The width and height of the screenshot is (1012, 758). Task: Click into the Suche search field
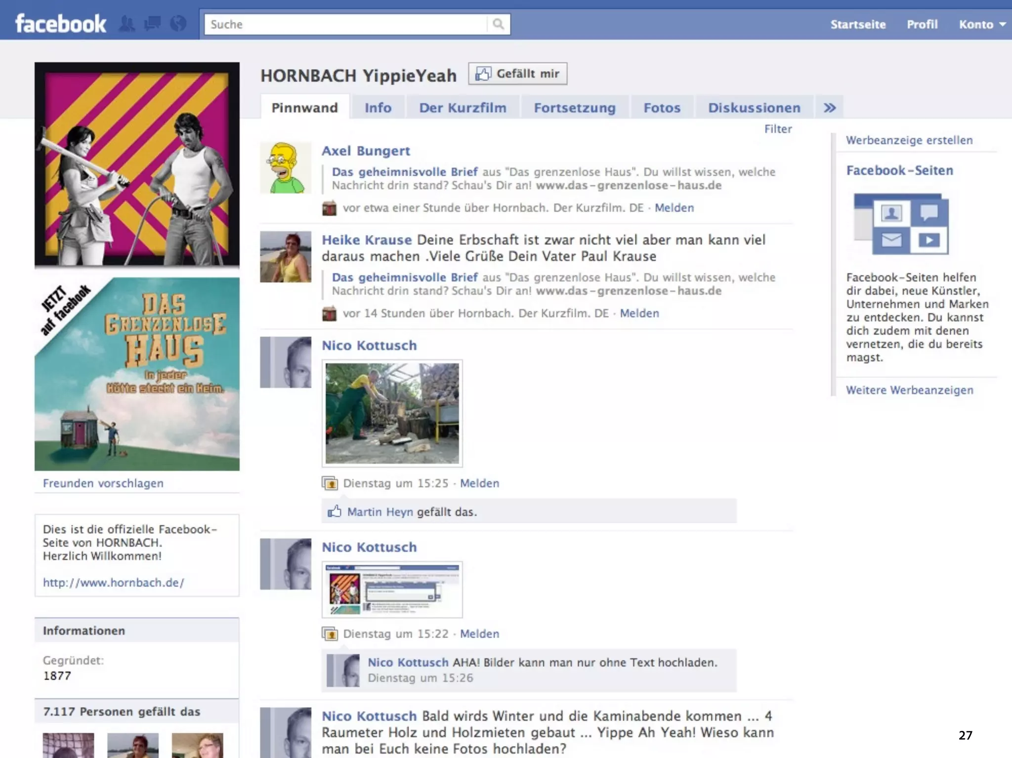346,24
